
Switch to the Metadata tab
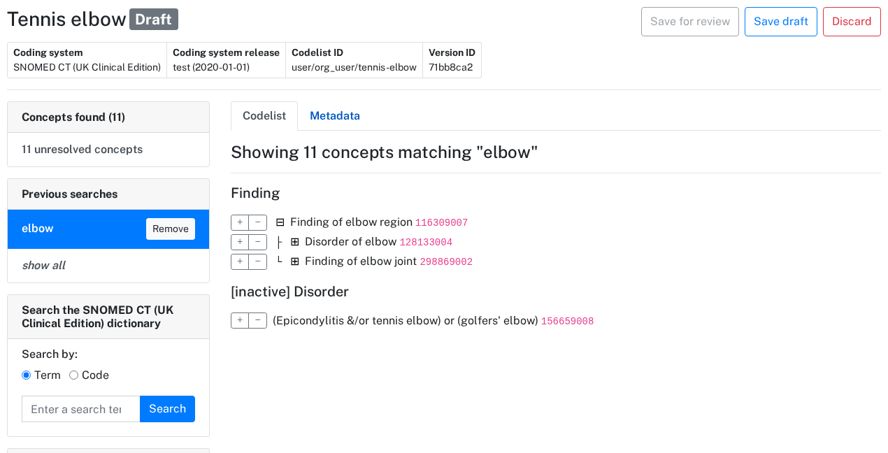335,116
